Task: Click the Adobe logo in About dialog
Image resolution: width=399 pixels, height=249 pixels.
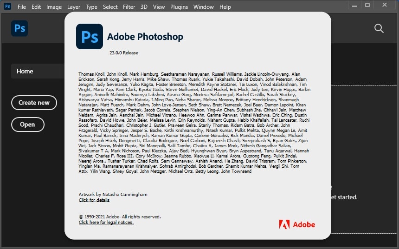Action: 297,224
